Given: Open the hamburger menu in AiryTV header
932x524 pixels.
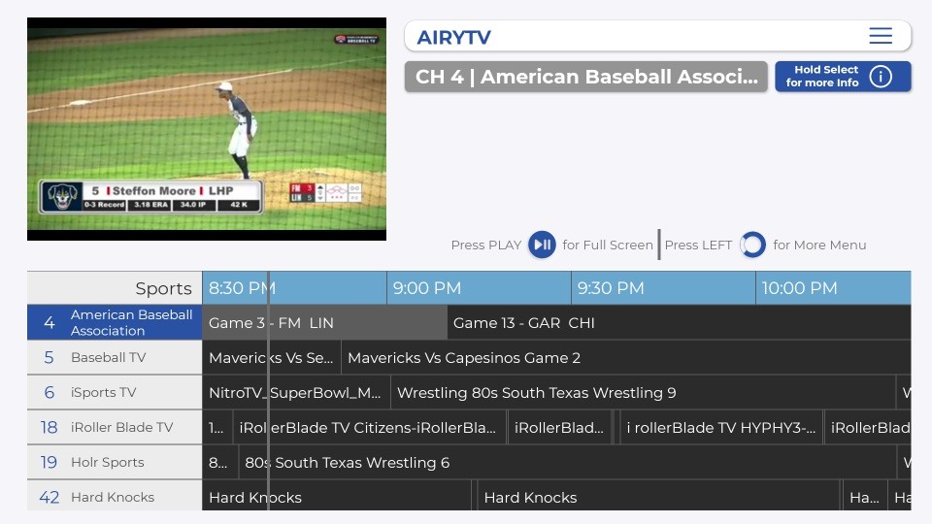Looking at the screenshot, I should 881,36.
